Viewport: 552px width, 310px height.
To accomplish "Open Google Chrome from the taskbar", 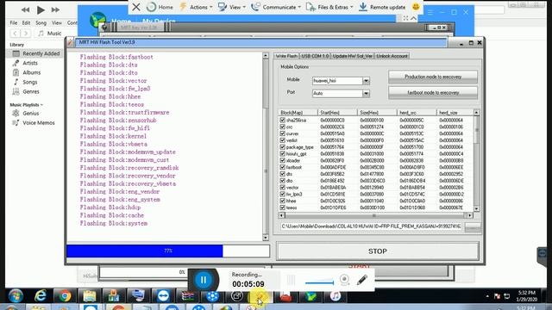I will [x=65, y=296].
